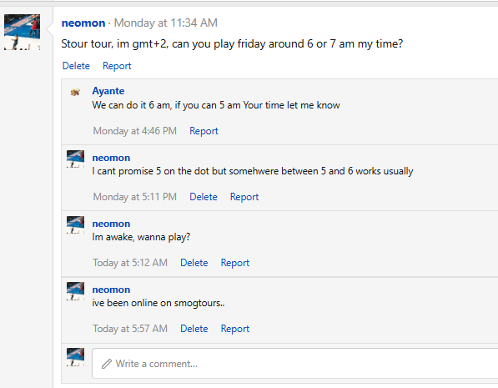498x388 pixels.
Task: Open neomon's profile from the post header
Action: 83,23
